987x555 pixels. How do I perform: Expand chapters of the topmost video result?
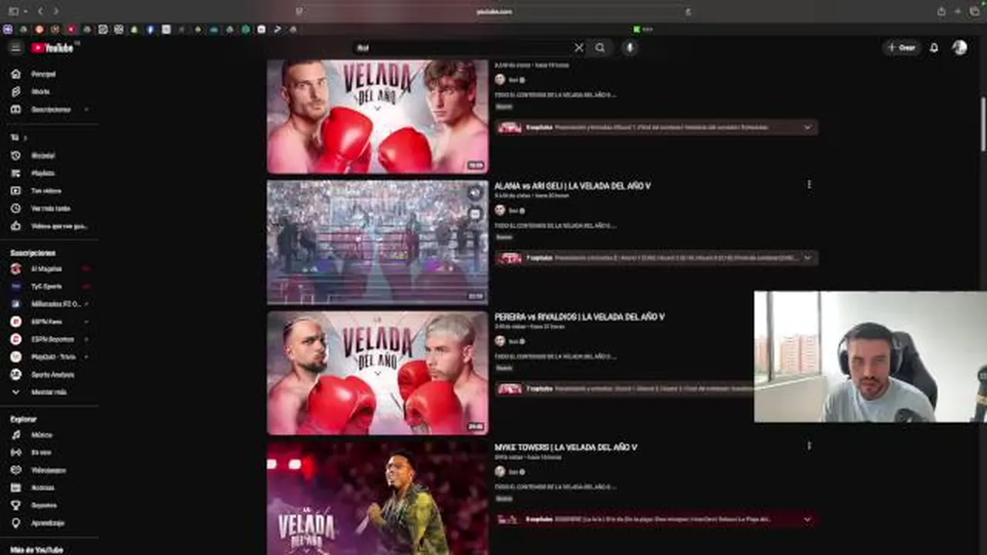[807, 127]
